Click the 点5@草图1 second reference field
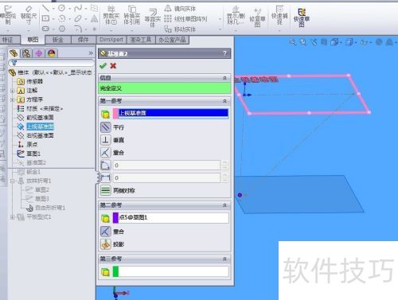Screen dimensions: 398x300 (x=170, y=218)
